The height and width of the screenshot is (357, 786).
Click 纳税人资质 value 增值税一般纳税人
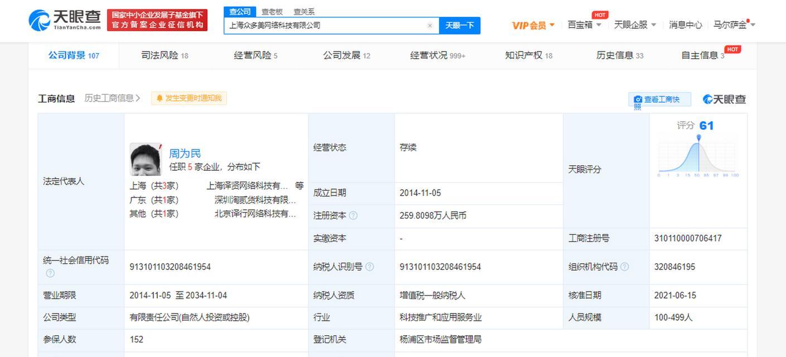tap(432, 295)
